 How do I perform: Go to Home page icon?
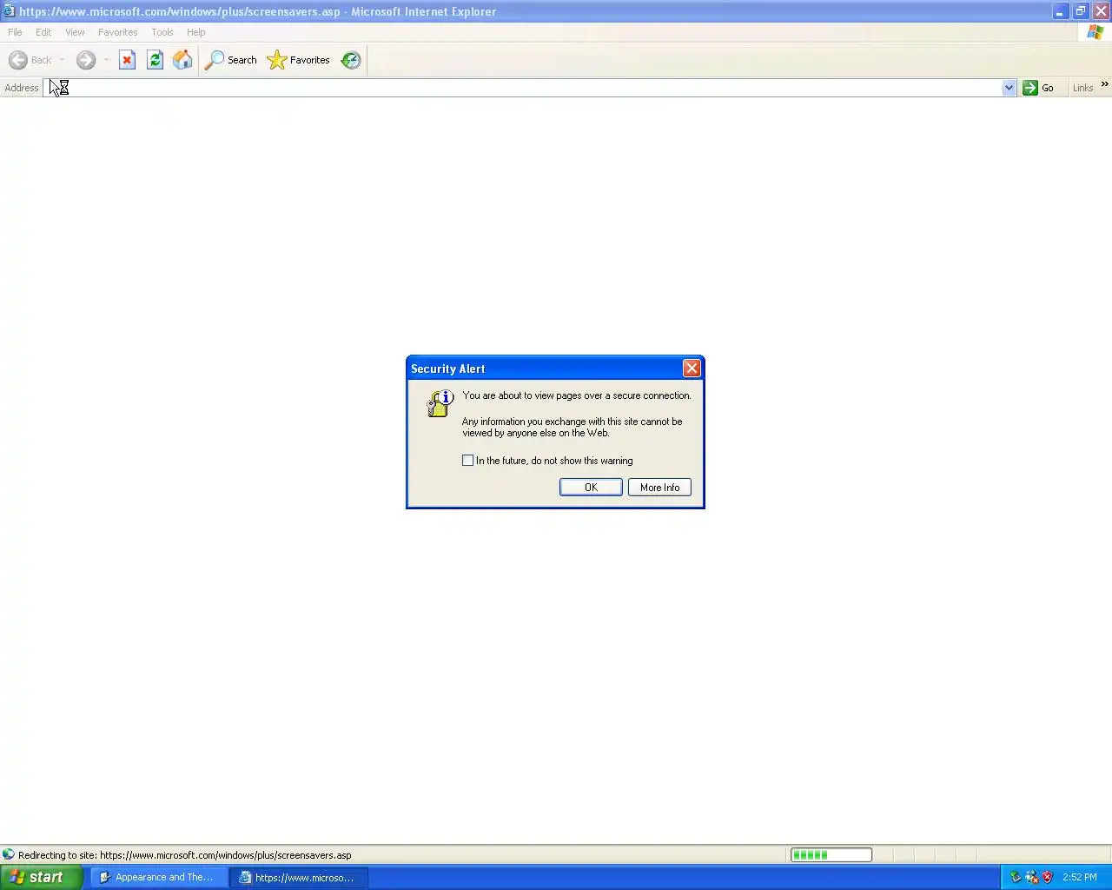tap(182, 60)
